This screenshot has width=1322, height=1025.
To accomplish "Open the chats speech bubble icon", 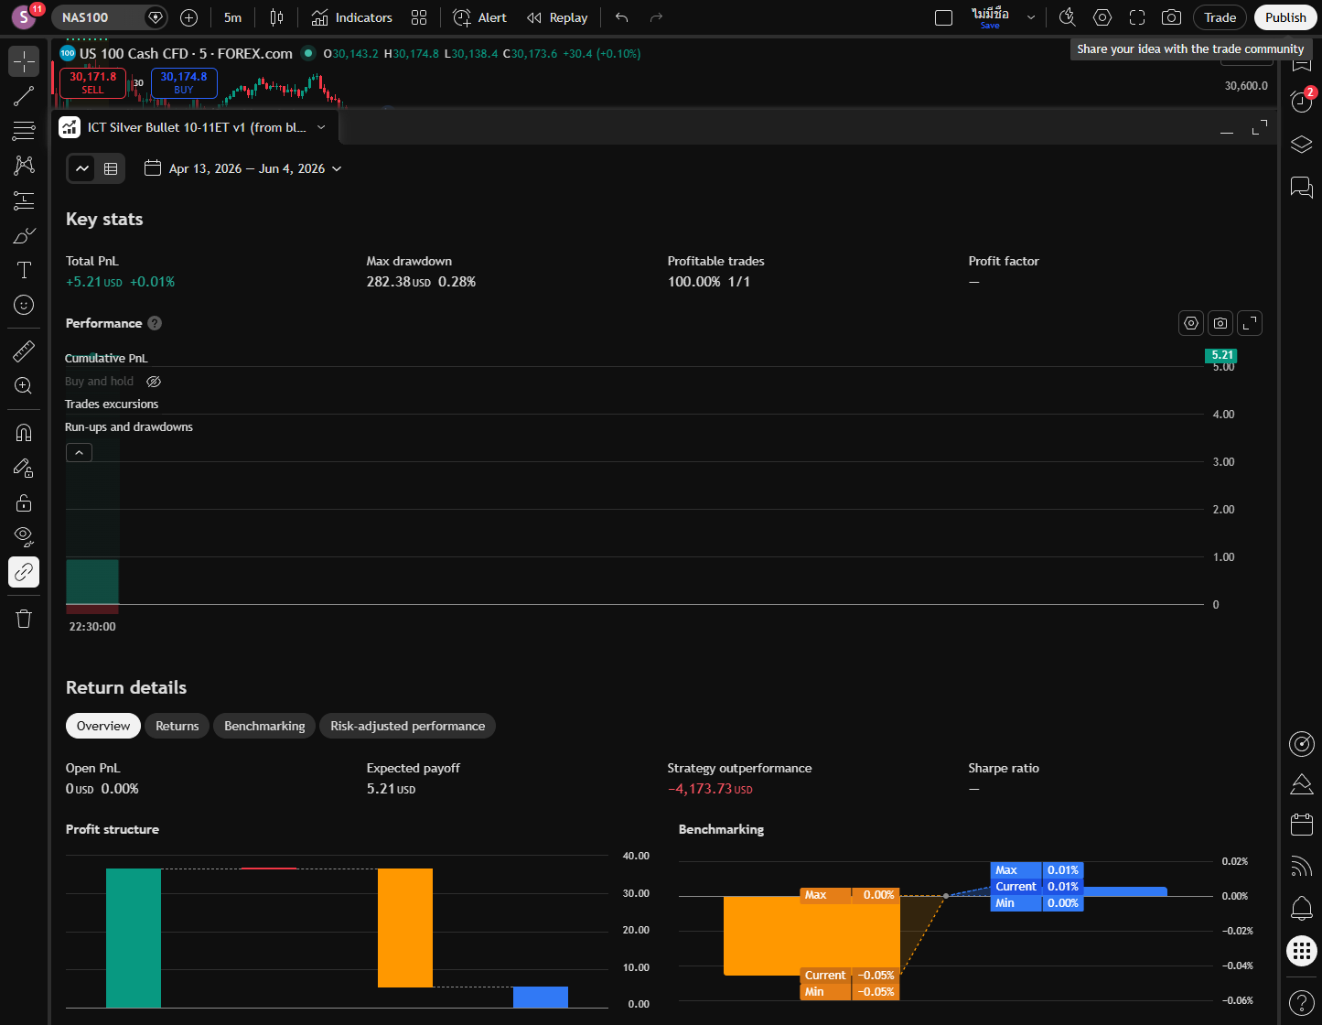I will pyautogui.click(x=1301, y=188).
